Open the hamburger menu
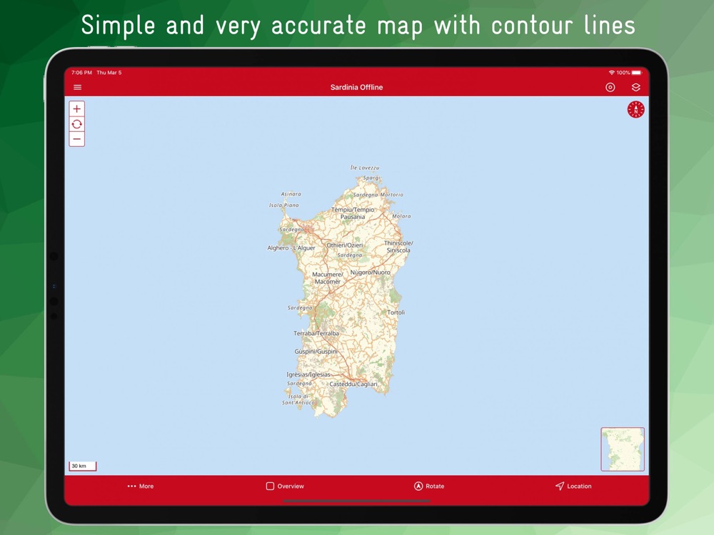 pyautogui.click(x=77, y=87)
